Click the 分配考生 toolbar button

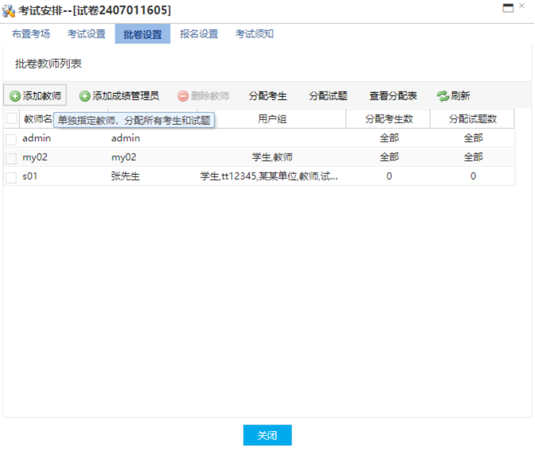tap(267, 96)
